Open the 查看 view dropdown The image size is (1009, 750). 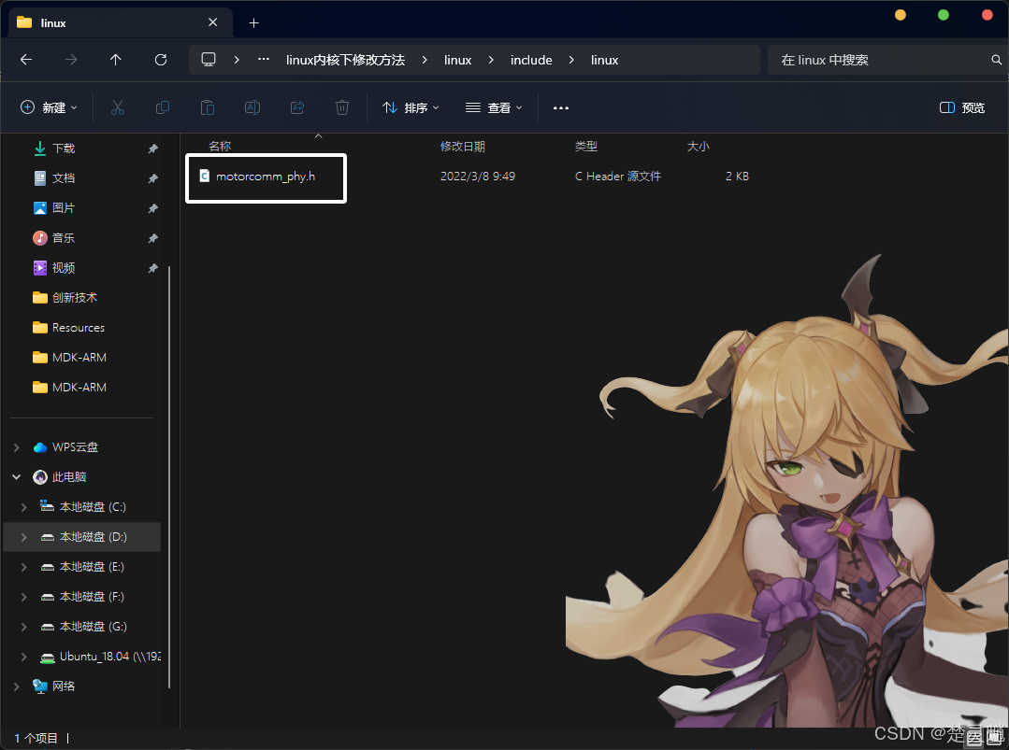click(x=494, y=107)
